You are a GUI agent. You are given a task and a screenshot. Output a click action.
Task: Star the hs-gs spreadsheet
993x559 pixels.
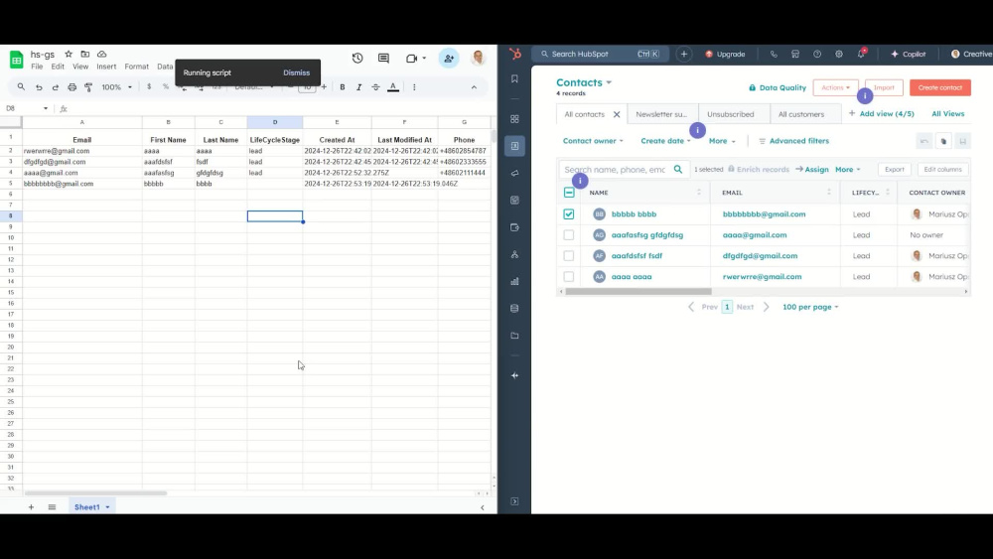click(69, 55)
